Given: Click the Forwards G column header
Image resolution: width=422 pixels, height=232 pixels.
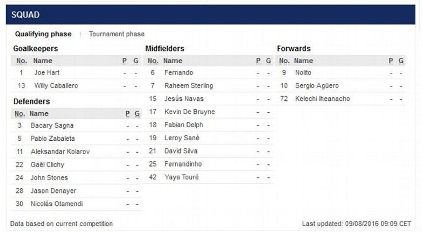Looking at the screenshot, I should click(x=401, y=61).
